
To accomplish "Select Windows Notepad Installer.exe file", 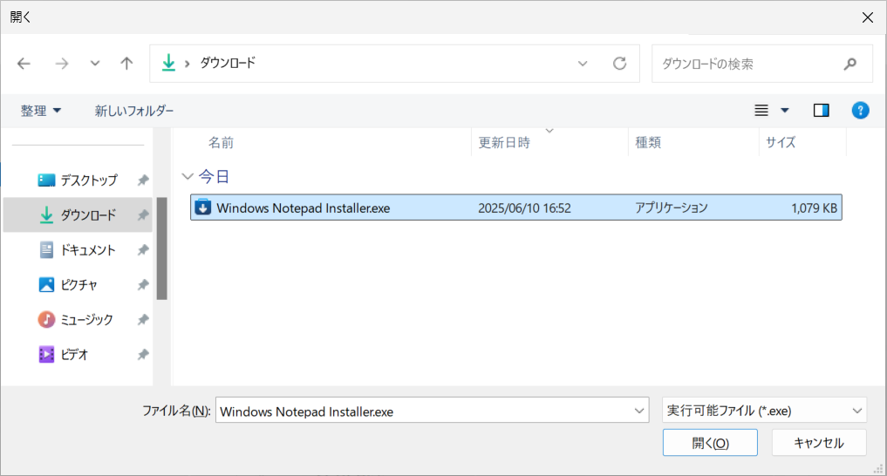I will [516, 207].
